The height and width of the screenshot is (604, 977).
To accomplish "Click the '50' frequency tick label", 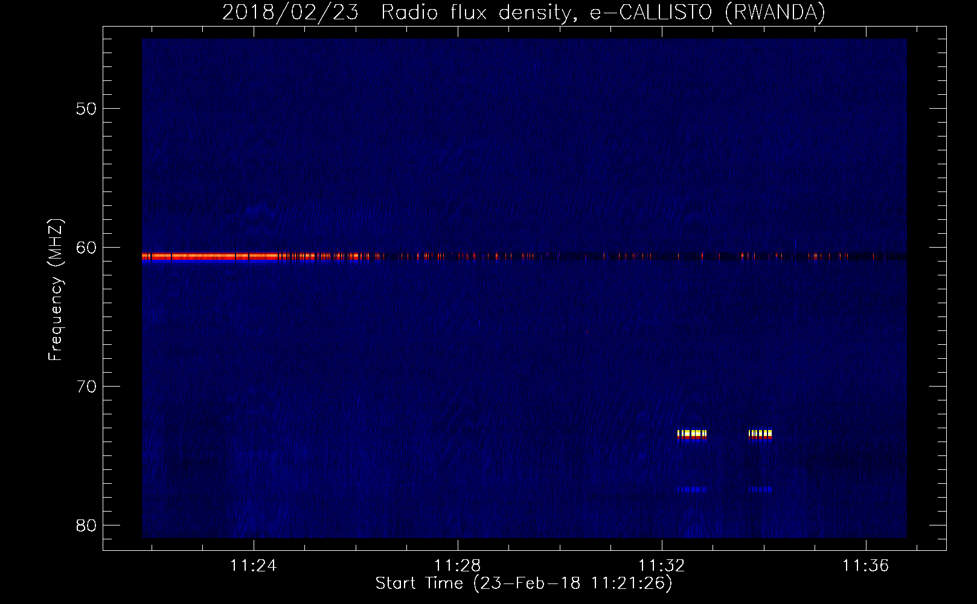I will click(86, 109).
